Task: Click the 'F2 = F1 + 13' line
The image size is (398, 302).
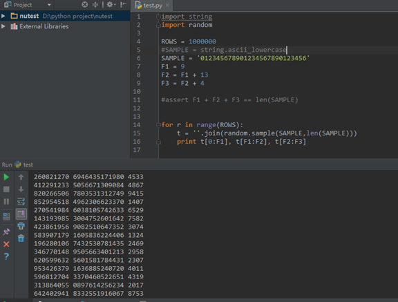Action: (x=184, y=75)
